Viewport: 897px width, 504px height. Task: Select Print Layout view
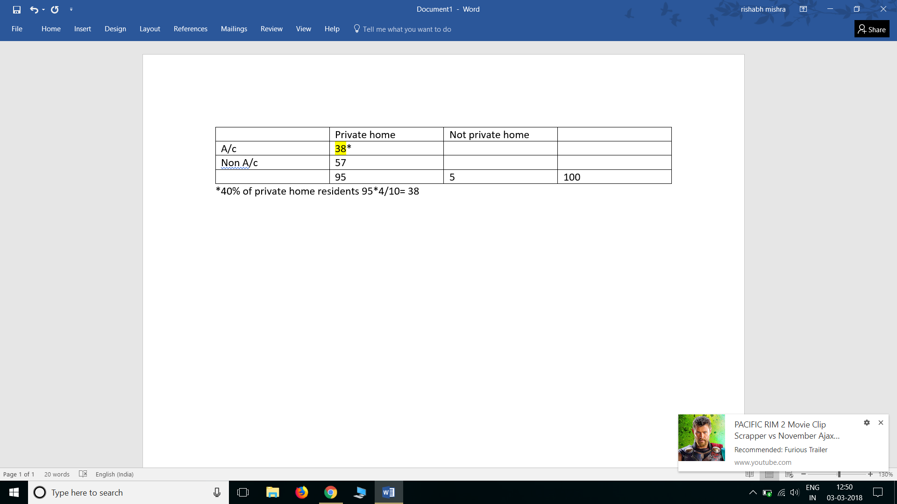(769, 474)
